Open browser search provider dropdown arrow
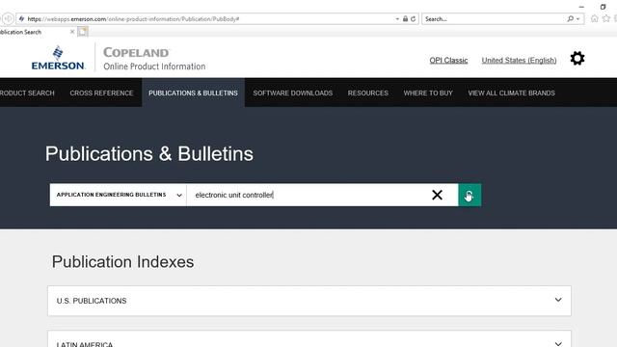617x347 pixels. click(x=577, y=19)
